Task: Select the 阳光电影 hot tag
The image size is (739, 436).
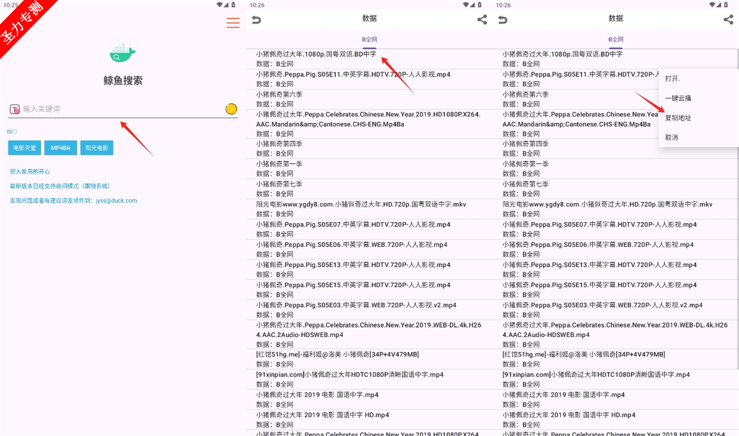Action: (x=97, y=148)
